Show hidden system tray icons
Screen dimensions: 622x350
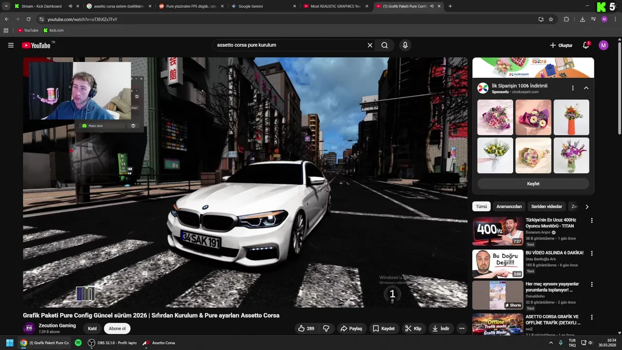coord(551,343)
